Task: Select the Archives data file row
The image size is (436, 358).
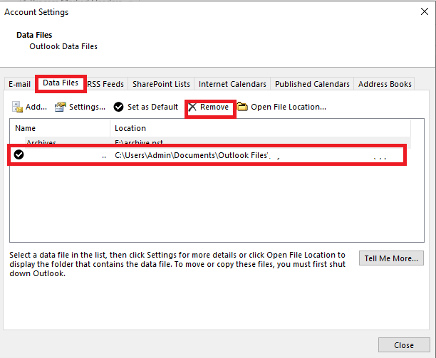Action: pyautogui.click(x=210, y=142)
